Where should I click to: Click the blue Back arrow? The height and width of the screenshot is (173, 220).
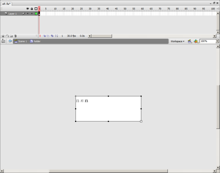tap(10, 41)
